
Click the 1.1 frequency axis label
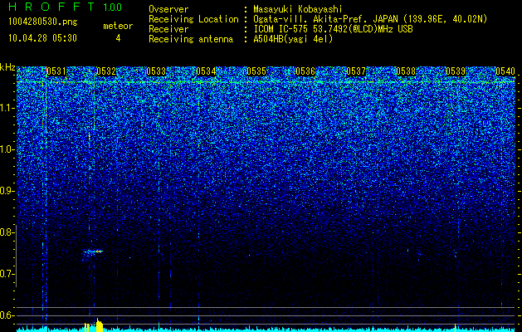pyautogui.click(x=7, y=108)
